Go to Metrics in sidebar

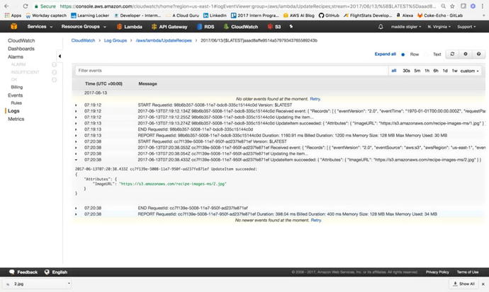click(x=16, y=119)
